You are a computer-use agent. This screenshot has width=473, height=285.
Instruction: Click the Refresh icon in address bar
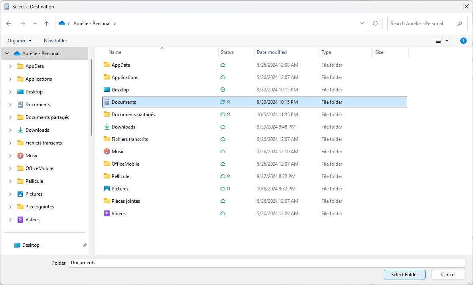(375, 24)
